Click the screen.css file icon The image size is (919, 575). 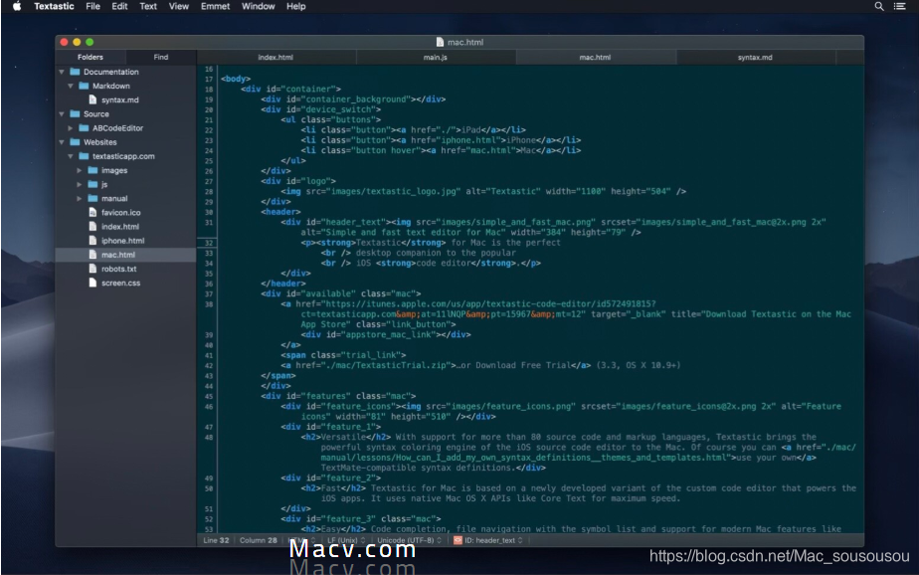pos(92,283)
